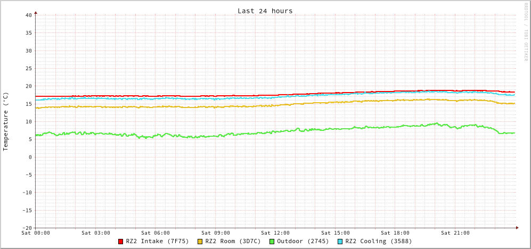Viewport: 531px width, 249px height.
Task: Click the Sat 06:00 time axis label
Action: coord(156,233)
